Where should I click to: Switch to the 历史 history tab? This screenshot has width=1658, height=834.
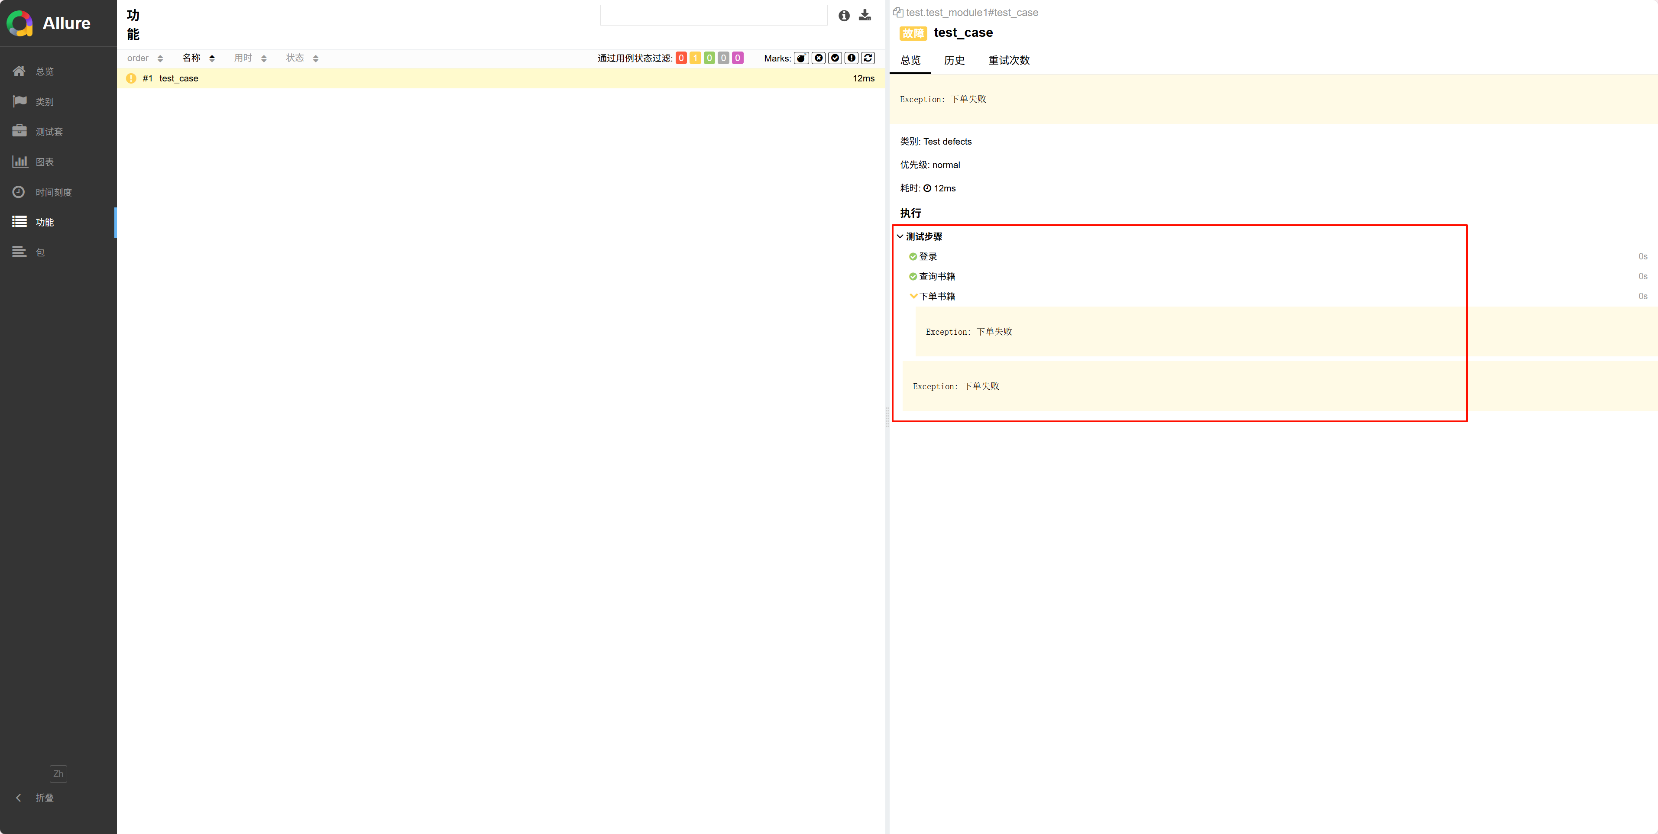954,61
